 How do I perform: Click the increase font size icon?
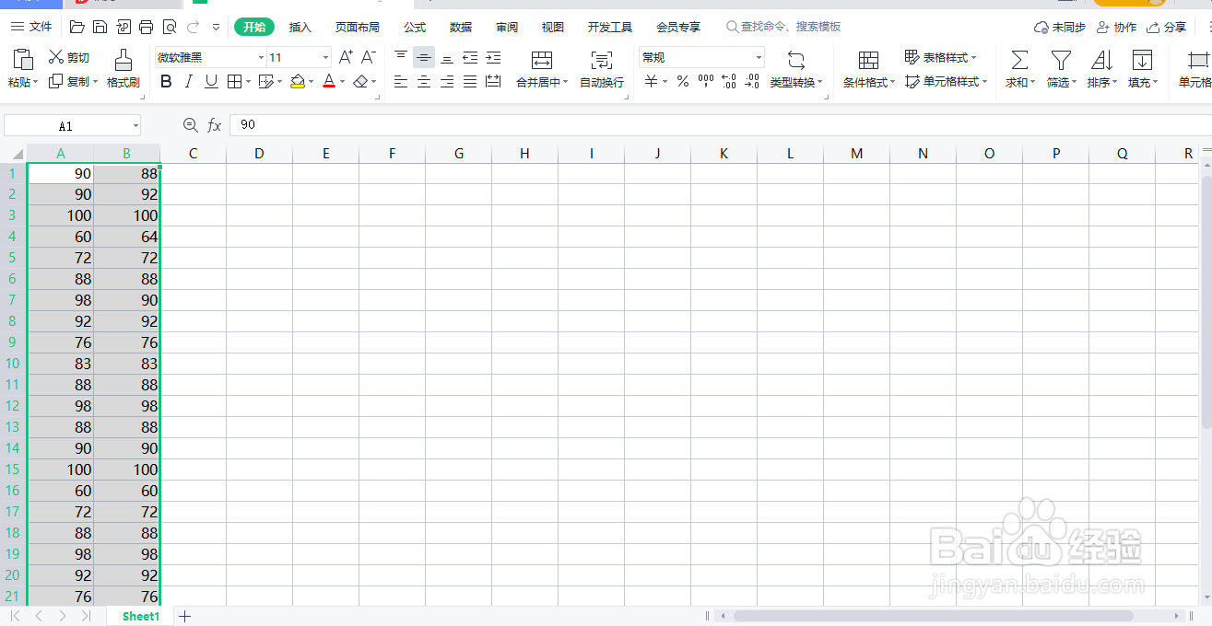pyautogui.click(x=346, y=57)
